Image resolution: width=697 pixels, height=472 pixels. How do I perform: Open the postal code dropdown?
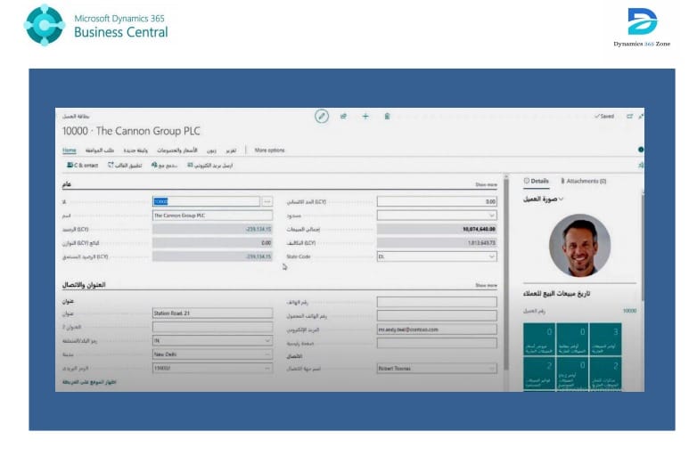click(x=267, y=368)
